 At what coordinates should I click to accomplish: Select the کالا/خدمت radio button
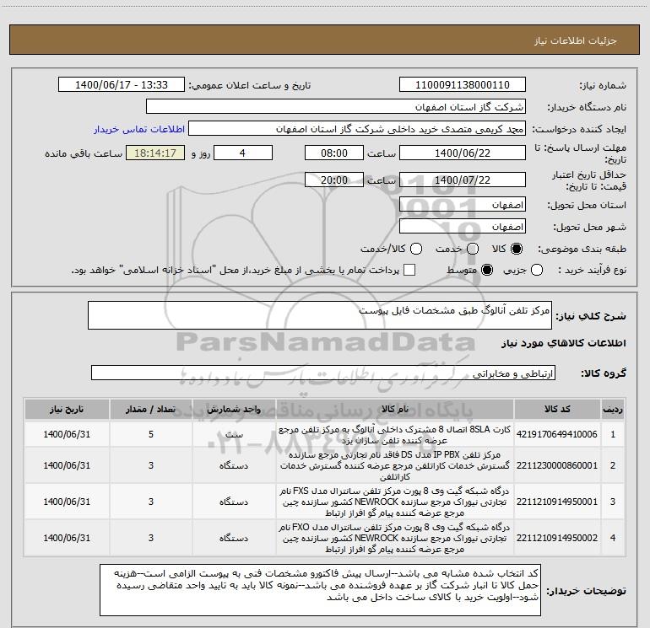(416, 249)
